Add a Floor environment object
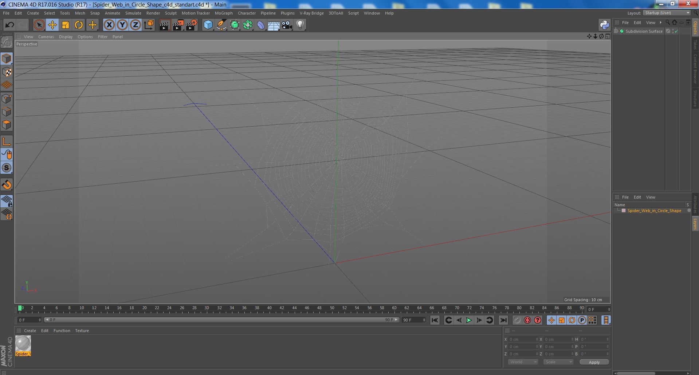 click(274, 25)
